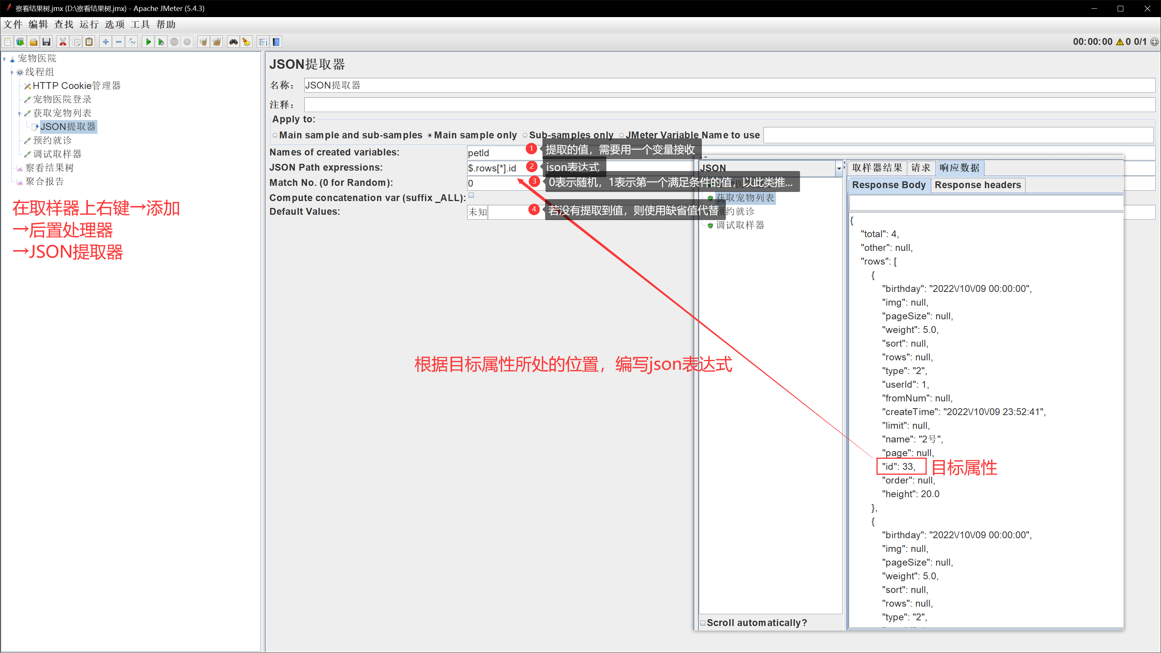Select Main sample and sub-samples radio

coord(275,135)
